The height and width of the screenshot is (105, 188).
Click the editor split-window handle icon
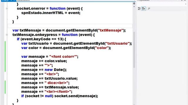tap(134, 3)
